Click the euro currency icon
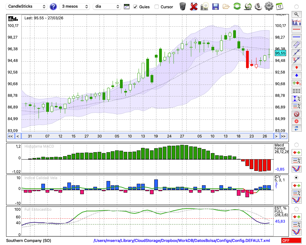 tap(258, 6)
